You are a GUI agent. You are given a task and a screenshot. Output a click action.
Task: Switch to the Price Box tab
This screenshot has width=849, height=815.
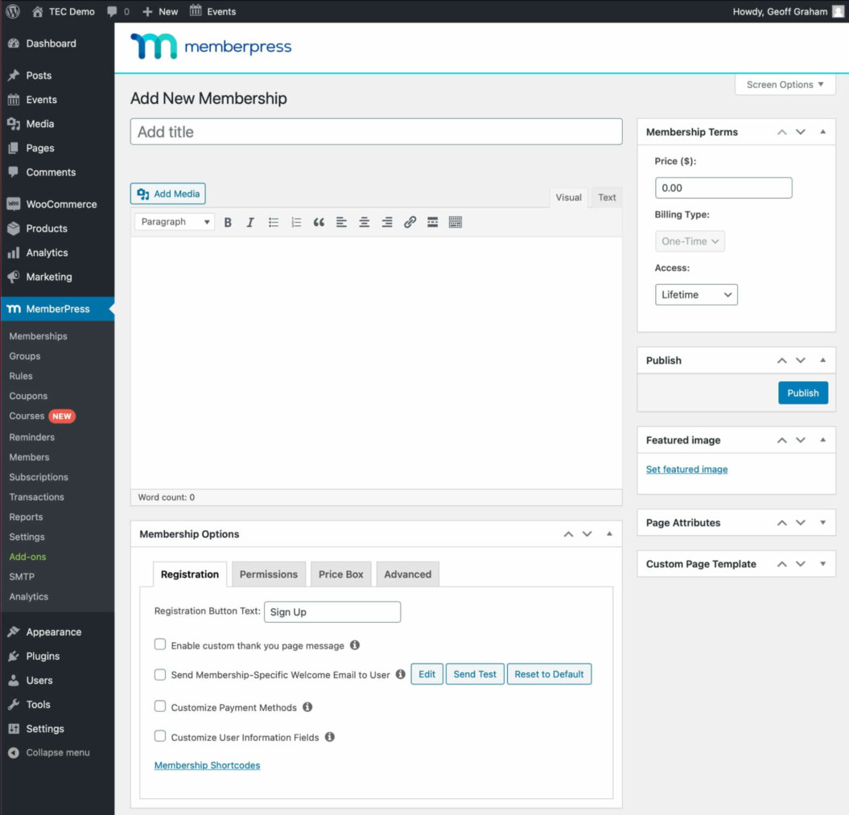pos(340,574)
